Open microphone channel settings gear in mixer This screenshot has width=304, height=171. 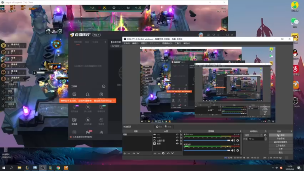point(238,140)
